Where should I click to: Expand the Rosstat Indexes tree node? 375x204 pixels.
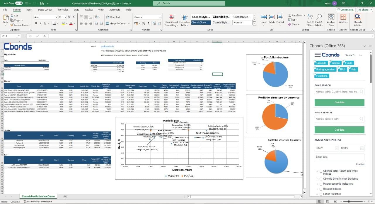click(x=317, y=189)
